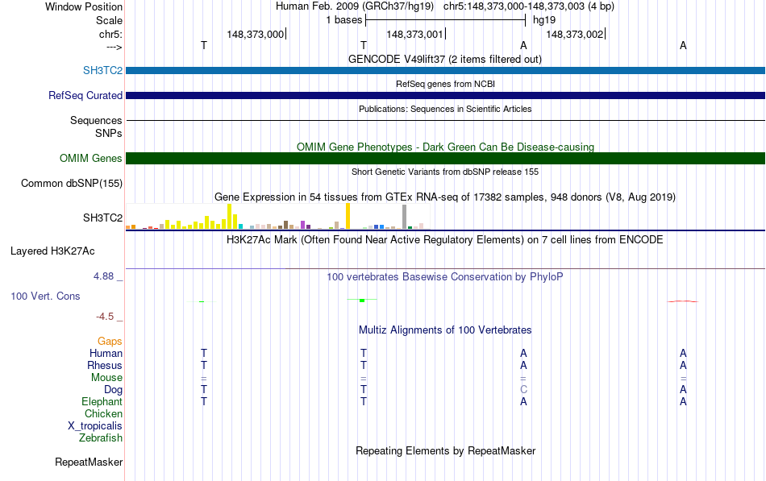Click the GTEx Gene Expression track title
The height and width of the screenshot is (481, 766).
click(x=445, y=197)
